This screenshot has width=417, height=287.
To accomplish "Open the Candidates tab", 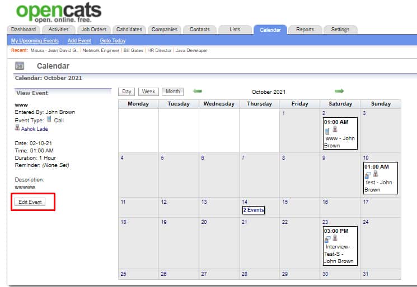I will [130, 30].
